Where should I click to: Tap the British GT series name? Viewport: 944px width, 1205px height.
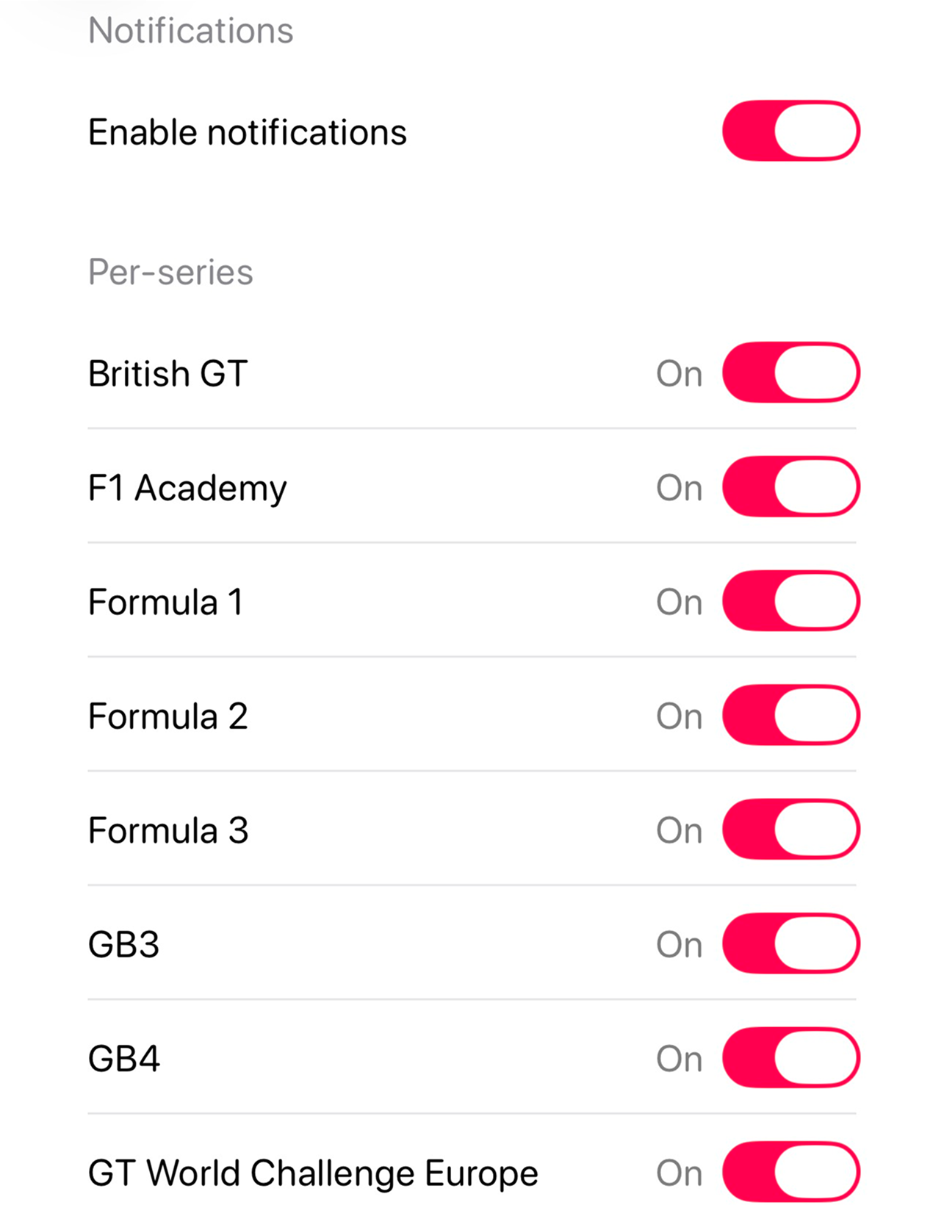(x=167, y=374)
